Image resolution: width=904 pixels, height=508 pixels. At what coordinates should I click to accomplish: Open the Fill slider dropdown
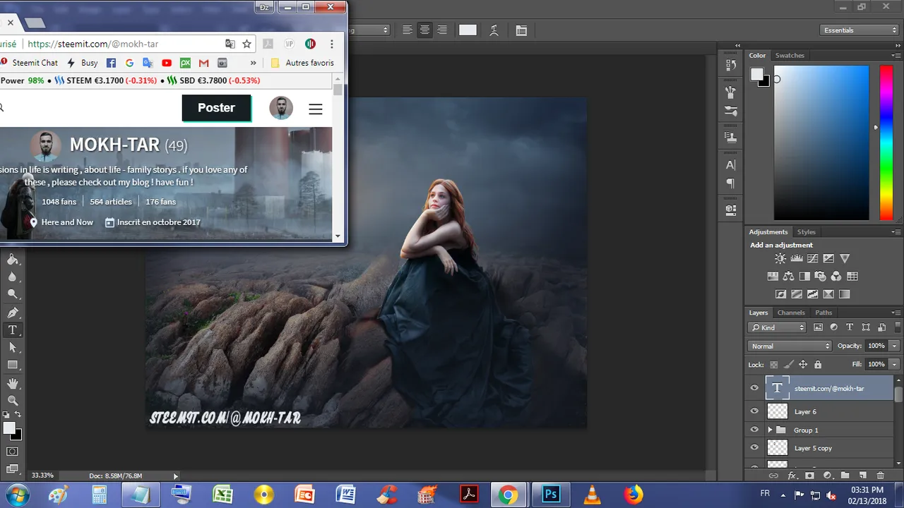point(895,364)
